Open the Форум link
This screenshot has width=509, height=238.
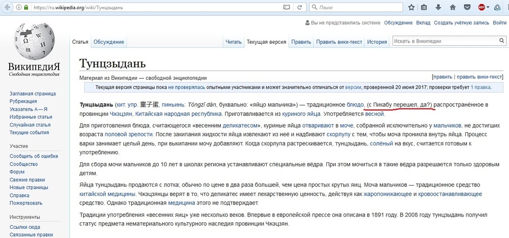point(17,172)
